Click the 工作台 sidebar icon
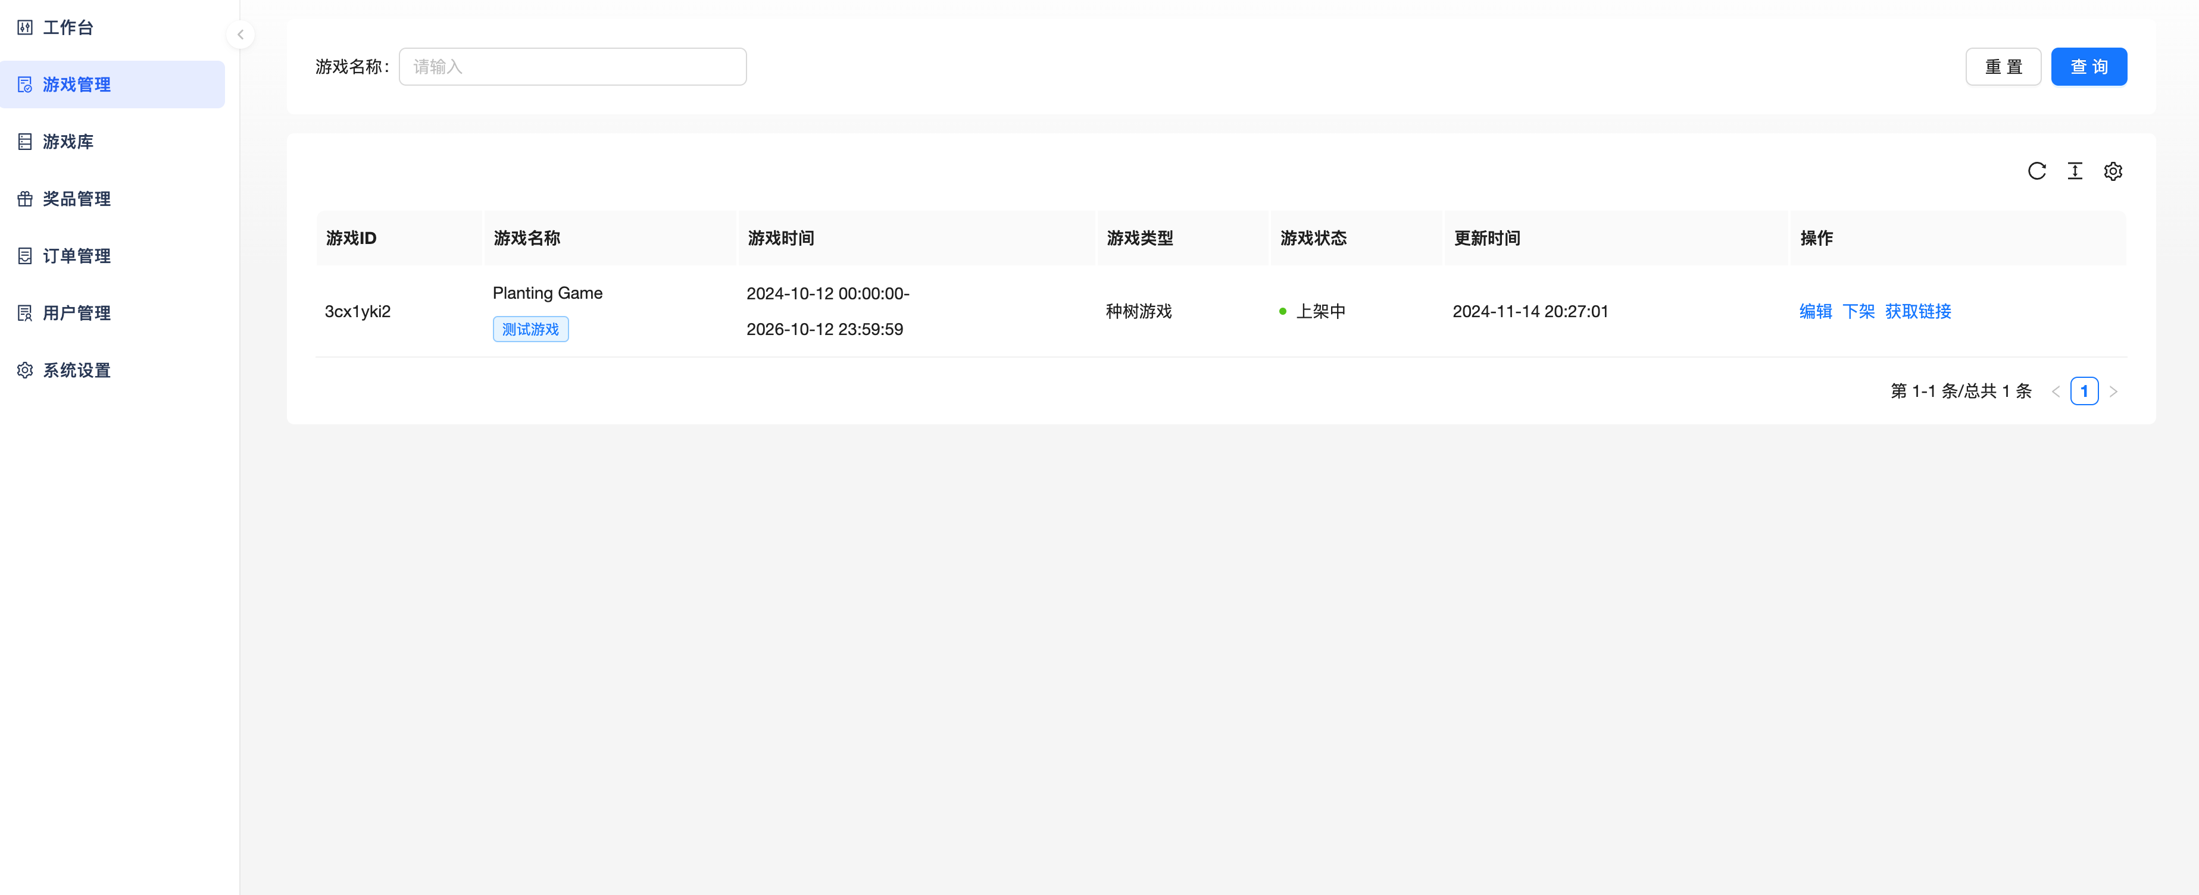The height and width of the screenshot is (895, 2199). [25, 27]
